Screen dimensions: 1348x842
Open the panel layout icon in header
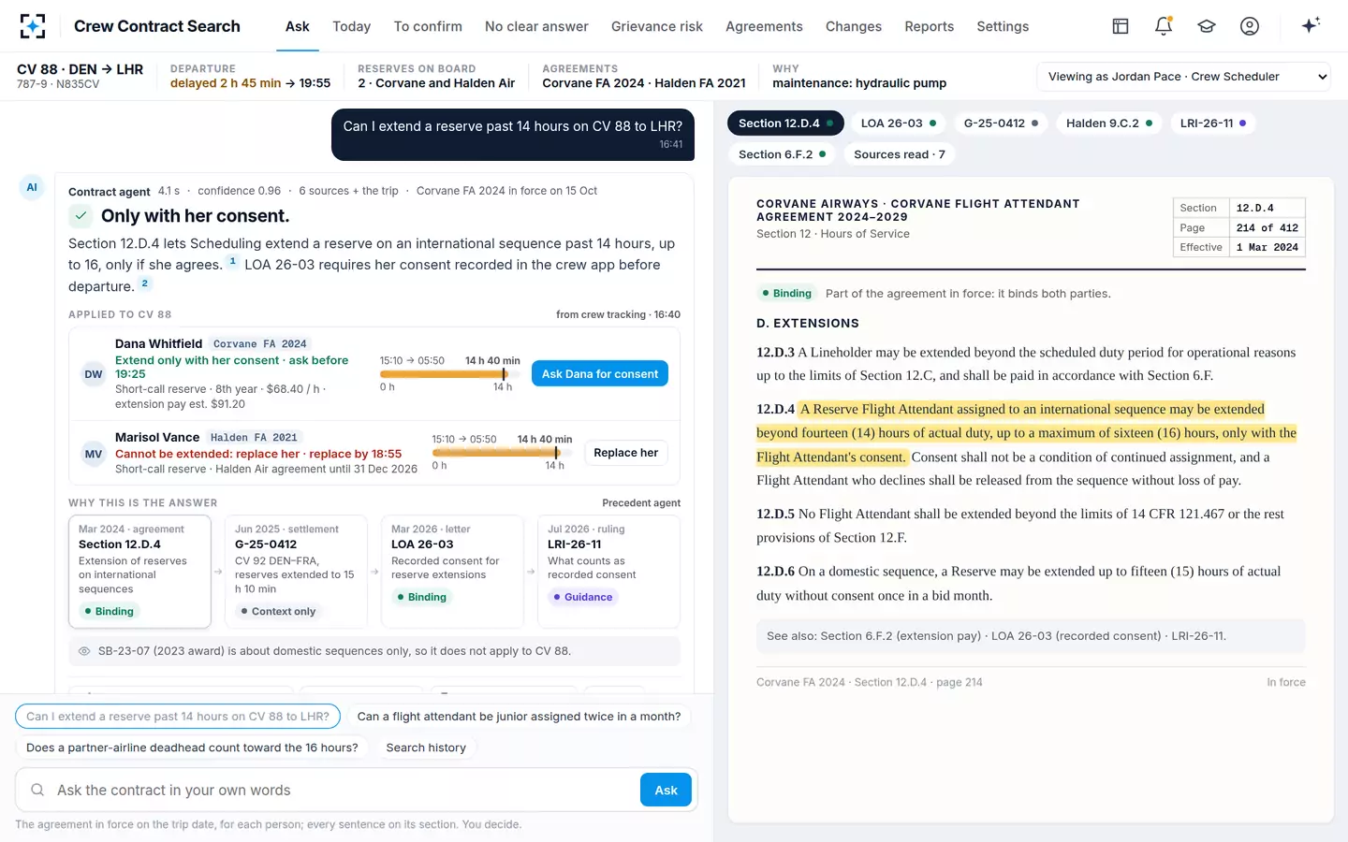tap(1121, 26)
